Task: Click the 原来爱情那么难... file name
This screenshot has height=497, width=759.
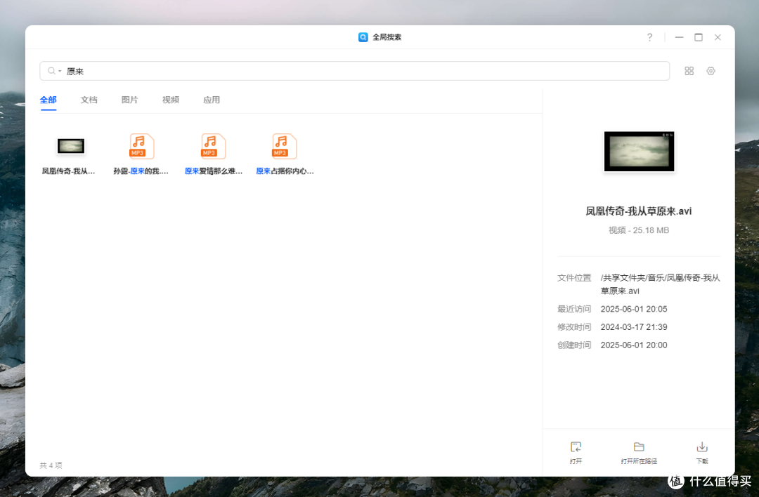Action: click(214, 171)
